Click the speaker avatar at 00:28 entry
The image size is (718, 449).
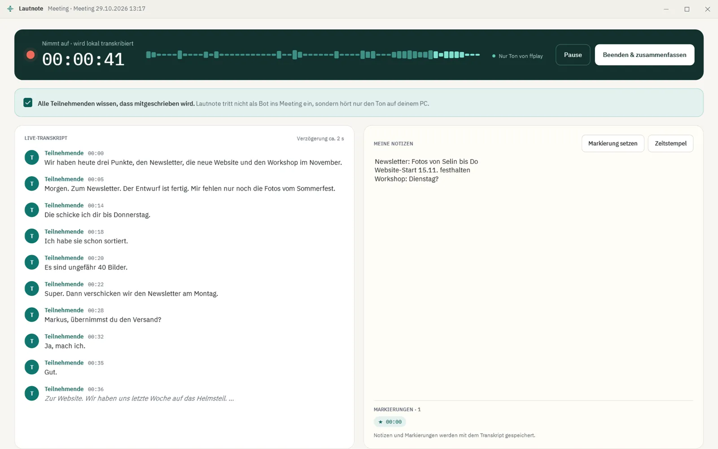[31, 315]
